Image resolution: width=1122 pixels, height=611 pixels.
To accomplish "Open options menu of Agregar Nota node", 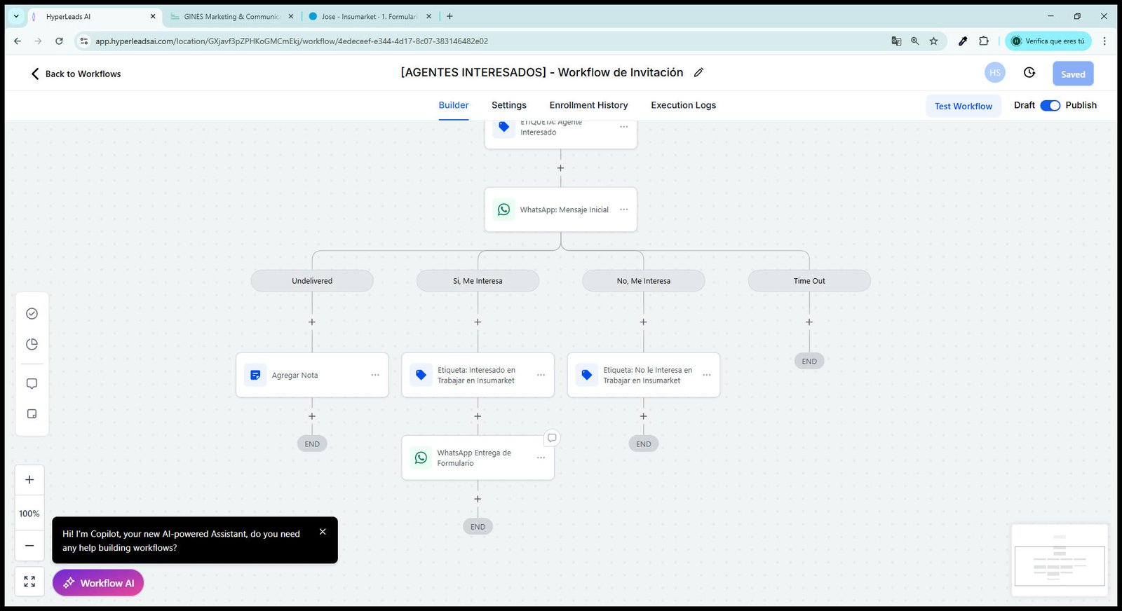I will pyautogui.click(x=375, y=375).
